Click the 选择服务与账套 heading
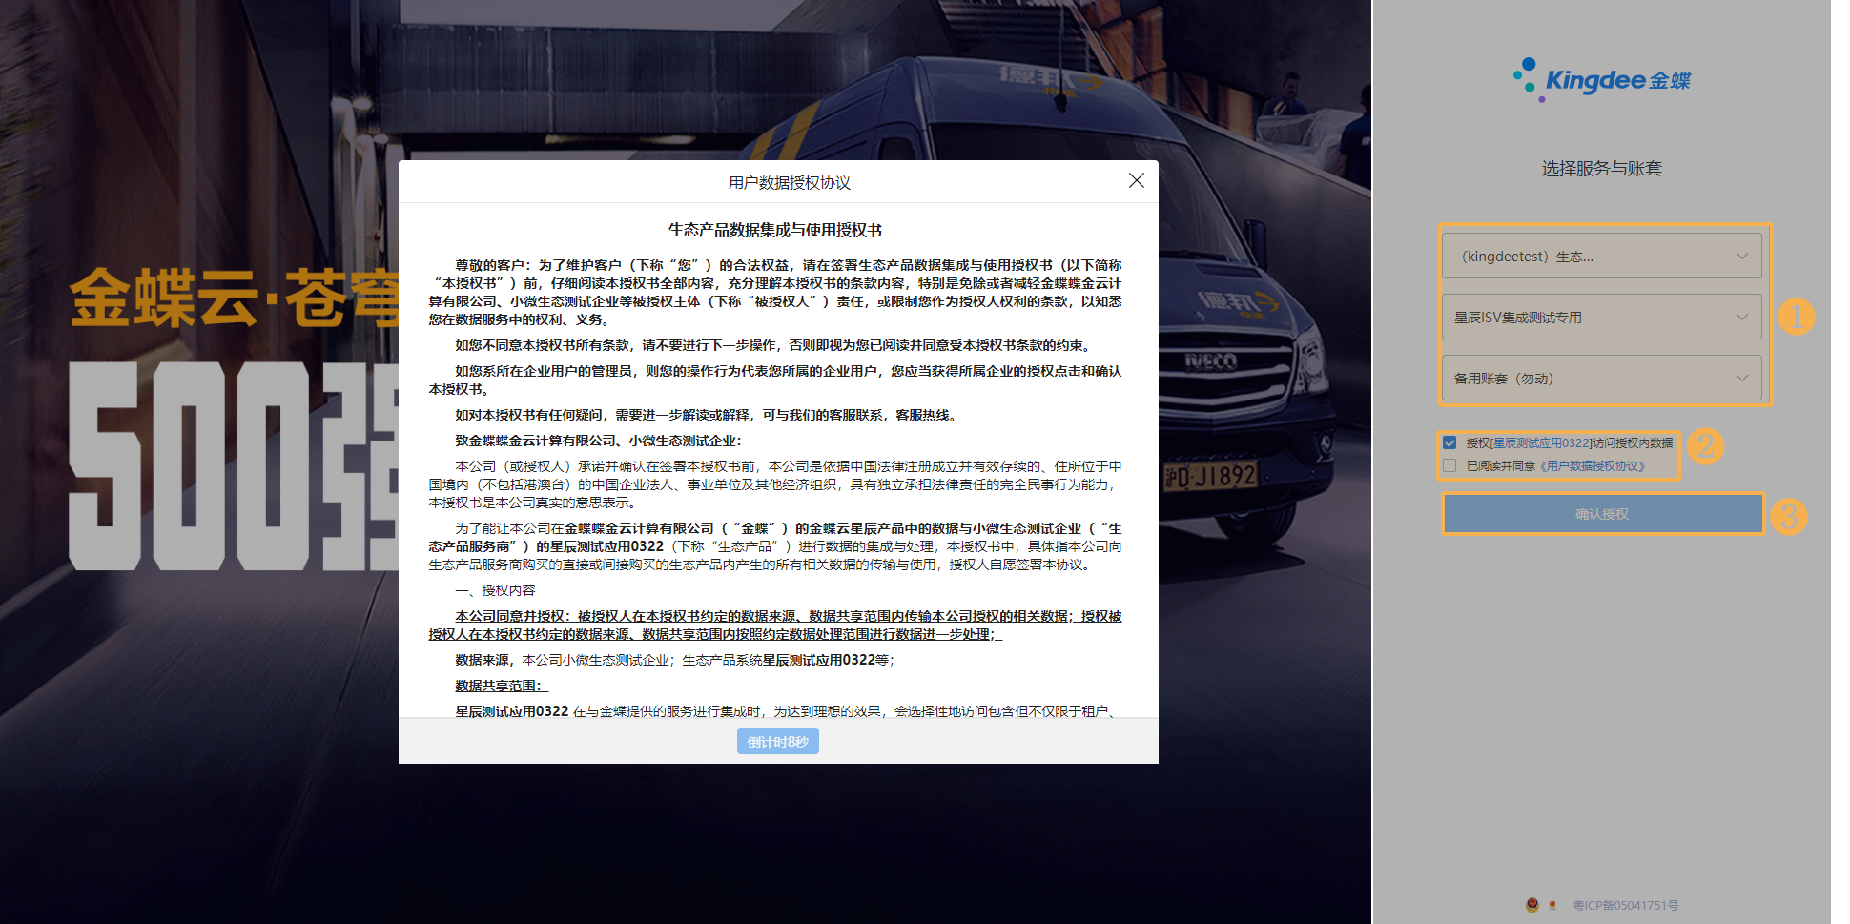The height and width of the screenshot is (924, 1850). (1602, 169)
